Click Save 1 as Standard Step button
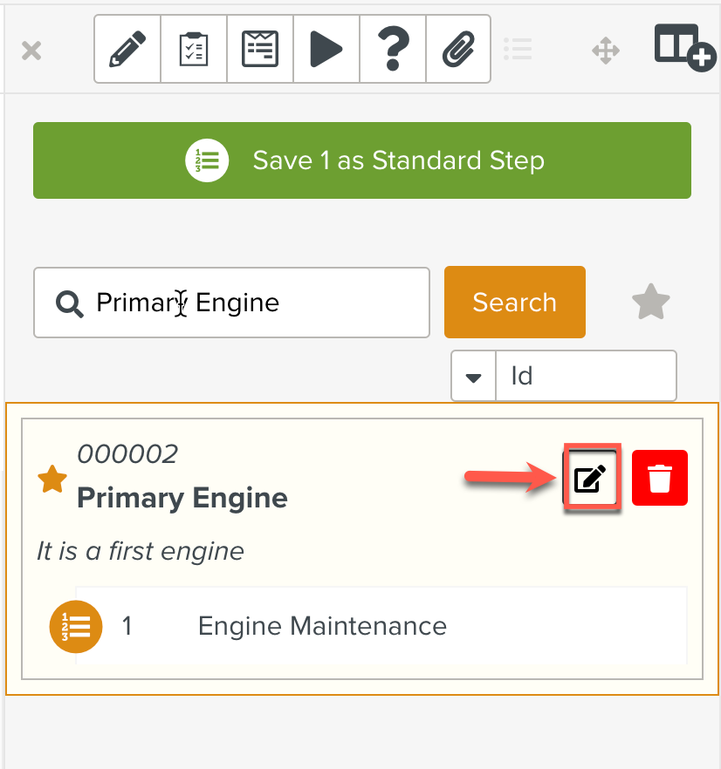The width and height of the screenshot is (721, 769). coord(362,160)
